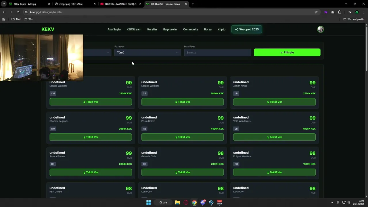Click the microphone tray icon
Viewport: 368px width, 207px height.
point(338,202)
